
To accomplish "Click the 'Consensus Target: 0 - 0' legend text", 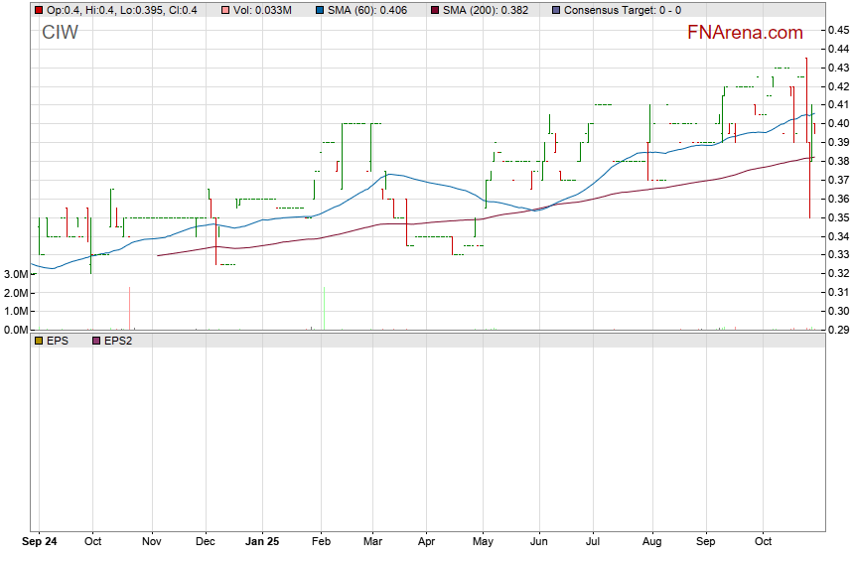I will [622, 10].
